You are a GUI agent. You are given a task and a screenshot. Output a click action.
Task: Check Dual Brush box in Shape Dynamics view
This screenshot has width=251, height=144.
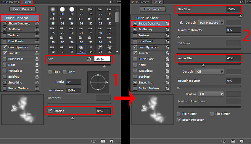click(135, 41)
